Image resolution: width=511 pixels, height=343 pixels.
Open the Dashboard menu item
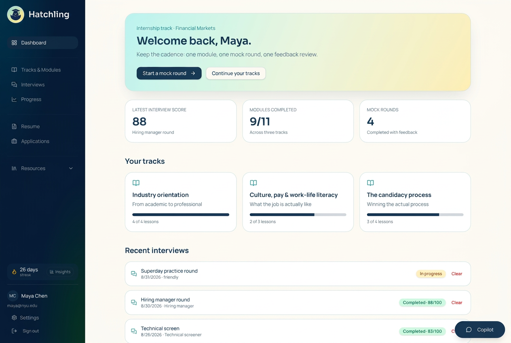click(x=42, y=43)
